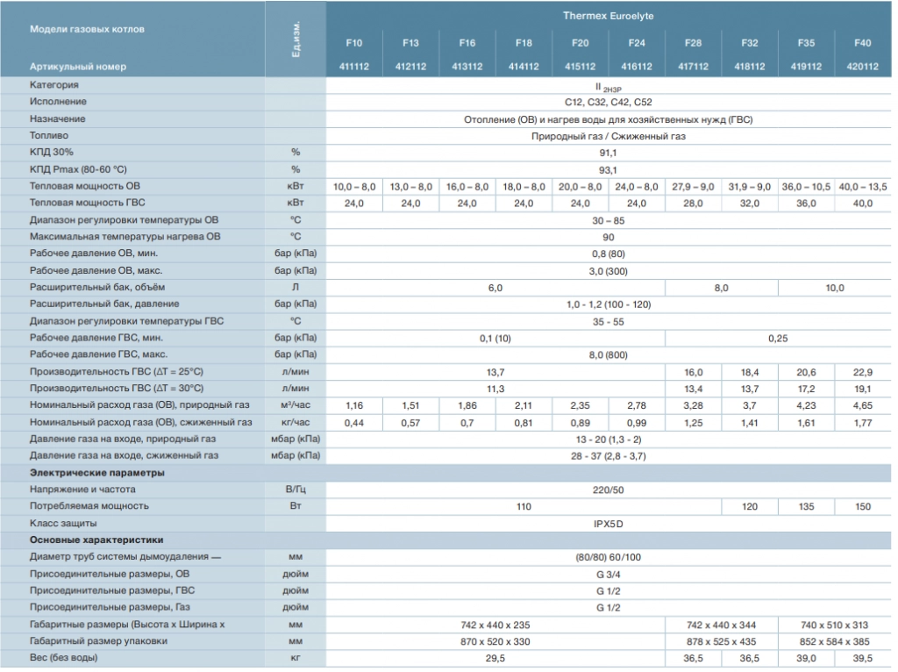The width and height of the screenshot is (898, 672).
Task: Click the 220/50 voltage and frequency value
Action: [609, 490]
